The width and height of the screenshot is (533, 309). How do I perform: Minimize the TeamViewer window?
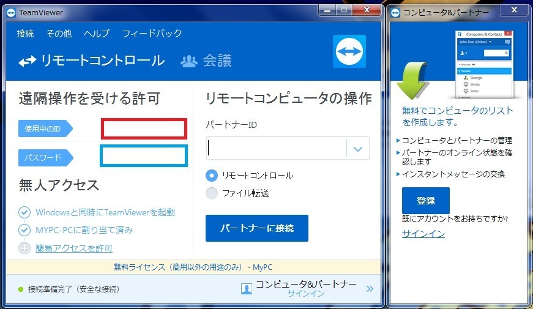pyautogui.click(x=327, y=10)
